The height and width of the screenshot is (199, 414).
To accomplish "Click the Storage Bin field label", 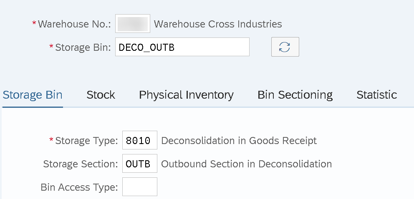I will coord(83,47).
